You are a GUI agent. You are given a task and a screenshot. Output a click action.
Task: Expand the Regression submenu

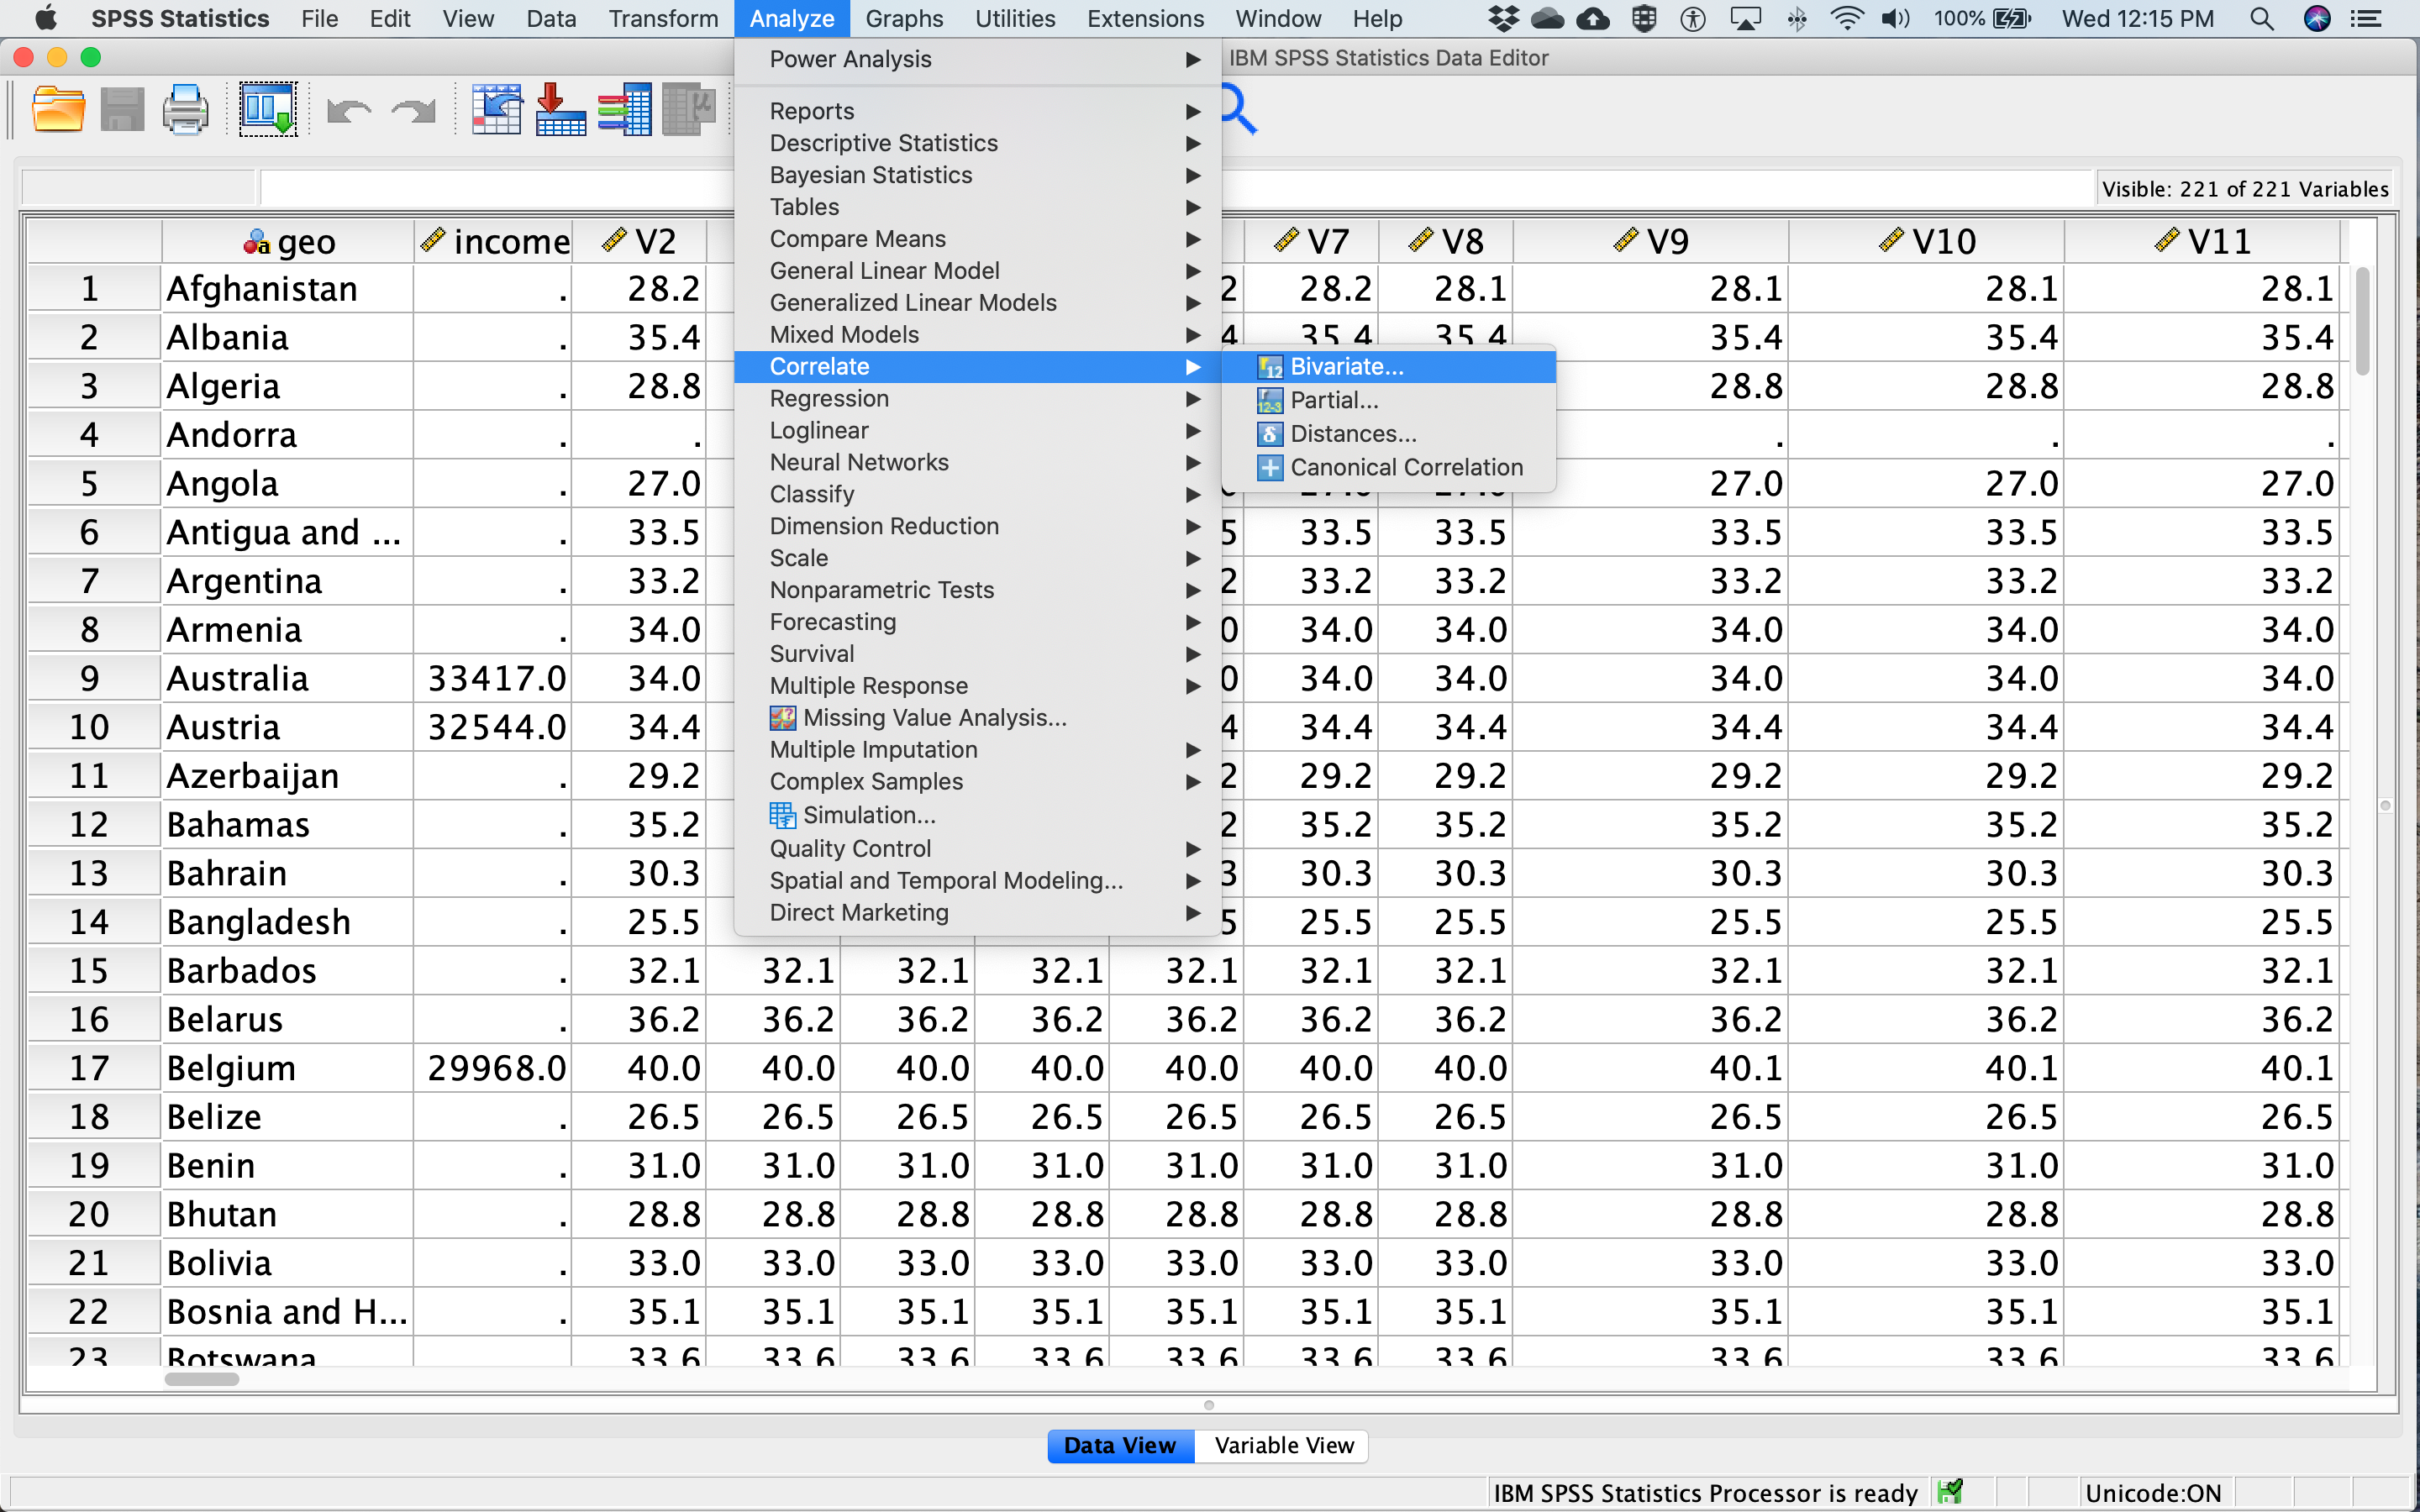[977, 399]
